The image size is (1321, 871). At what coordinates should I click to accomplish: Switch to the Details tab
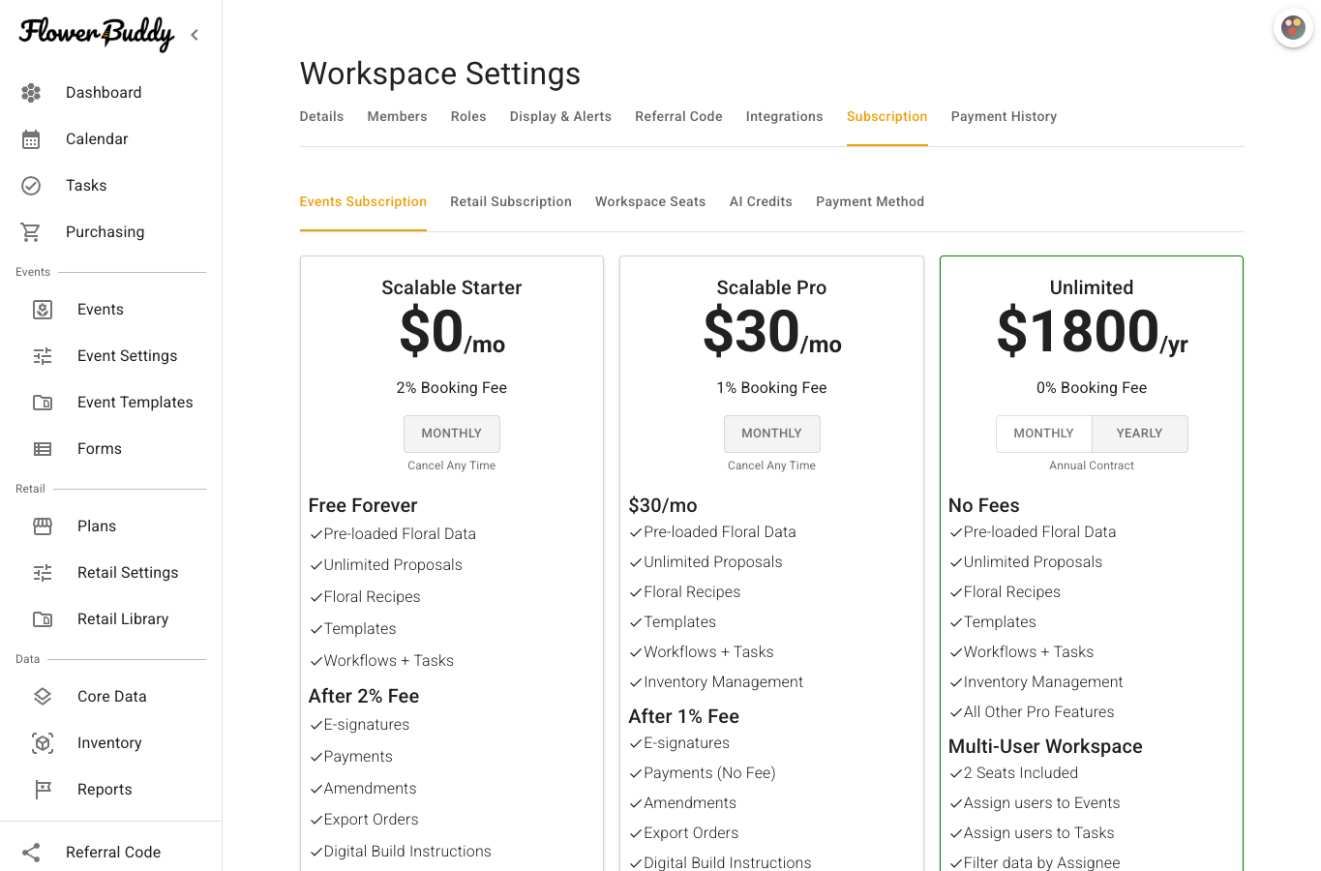tap(322, 117)
